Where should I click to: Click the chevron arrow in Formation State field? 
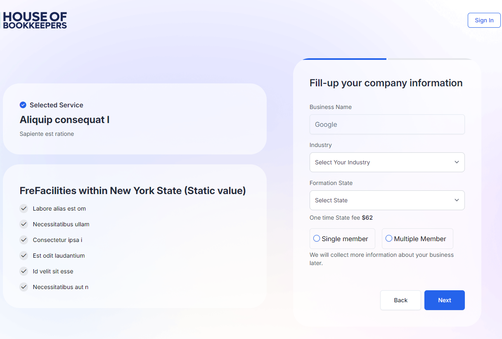(457, 200)
